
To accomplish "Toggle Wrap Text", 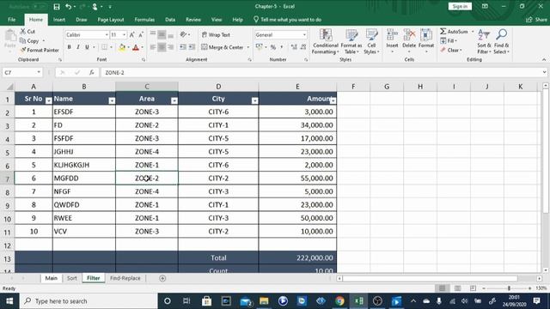I will tap(216, 34).
